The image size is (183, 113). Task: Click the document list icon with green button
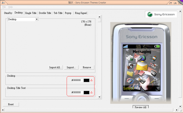pos(130,58)
